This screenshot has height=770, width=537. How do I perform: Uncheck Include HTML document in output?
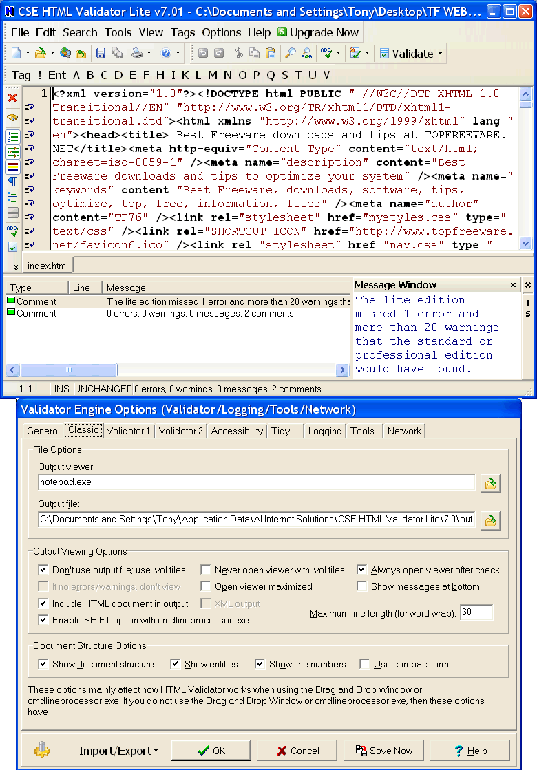(x=43, y=603)
